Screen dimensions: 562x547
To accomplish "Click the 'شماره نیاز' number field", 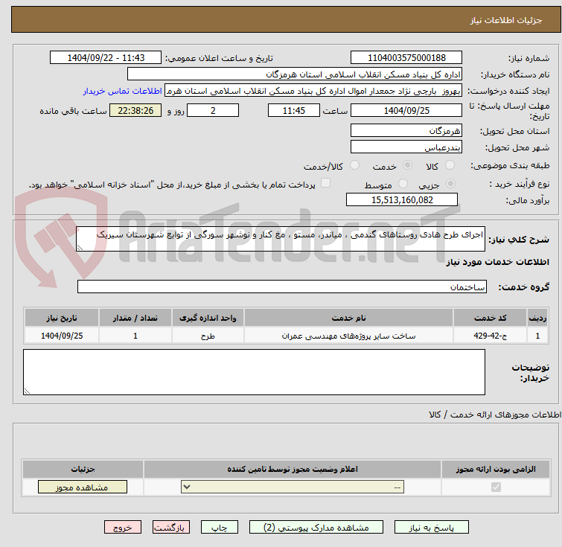I will 406,58.
